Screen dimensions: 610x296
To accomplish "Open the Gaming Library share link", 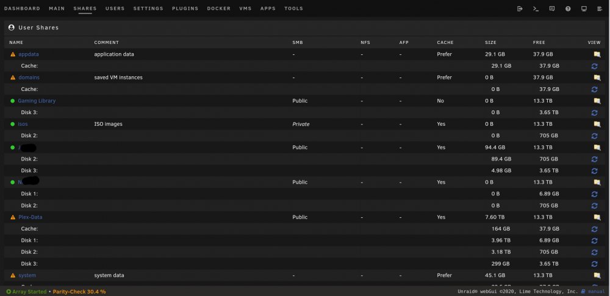I will 37,101.
